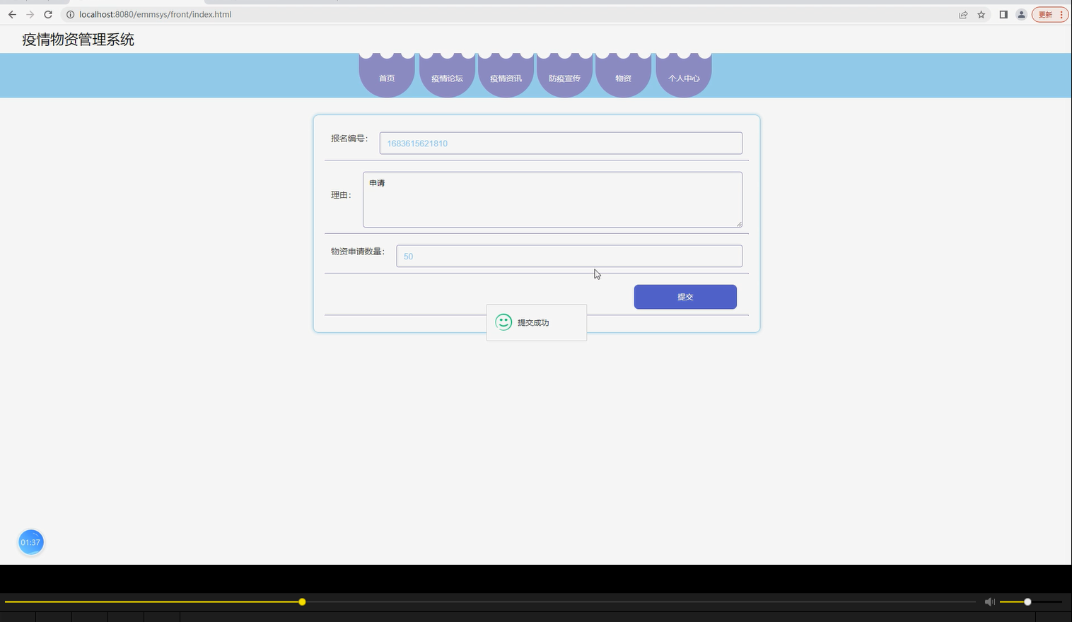The width and height of the screenshot is (1072, 622).
Task: Open the 物资 navigation tab
Action: tap(623, 75)
